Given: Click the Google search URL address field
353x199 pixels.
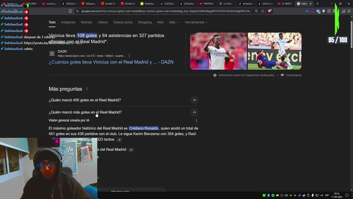Looking at the screenshot, I should (x=166, y=11).
